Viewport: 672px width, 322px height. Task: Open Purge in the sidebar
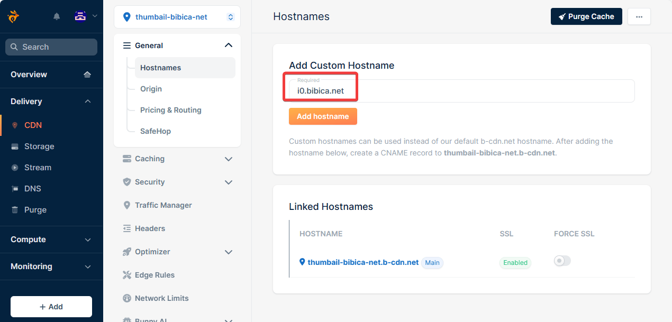(35, 210)
